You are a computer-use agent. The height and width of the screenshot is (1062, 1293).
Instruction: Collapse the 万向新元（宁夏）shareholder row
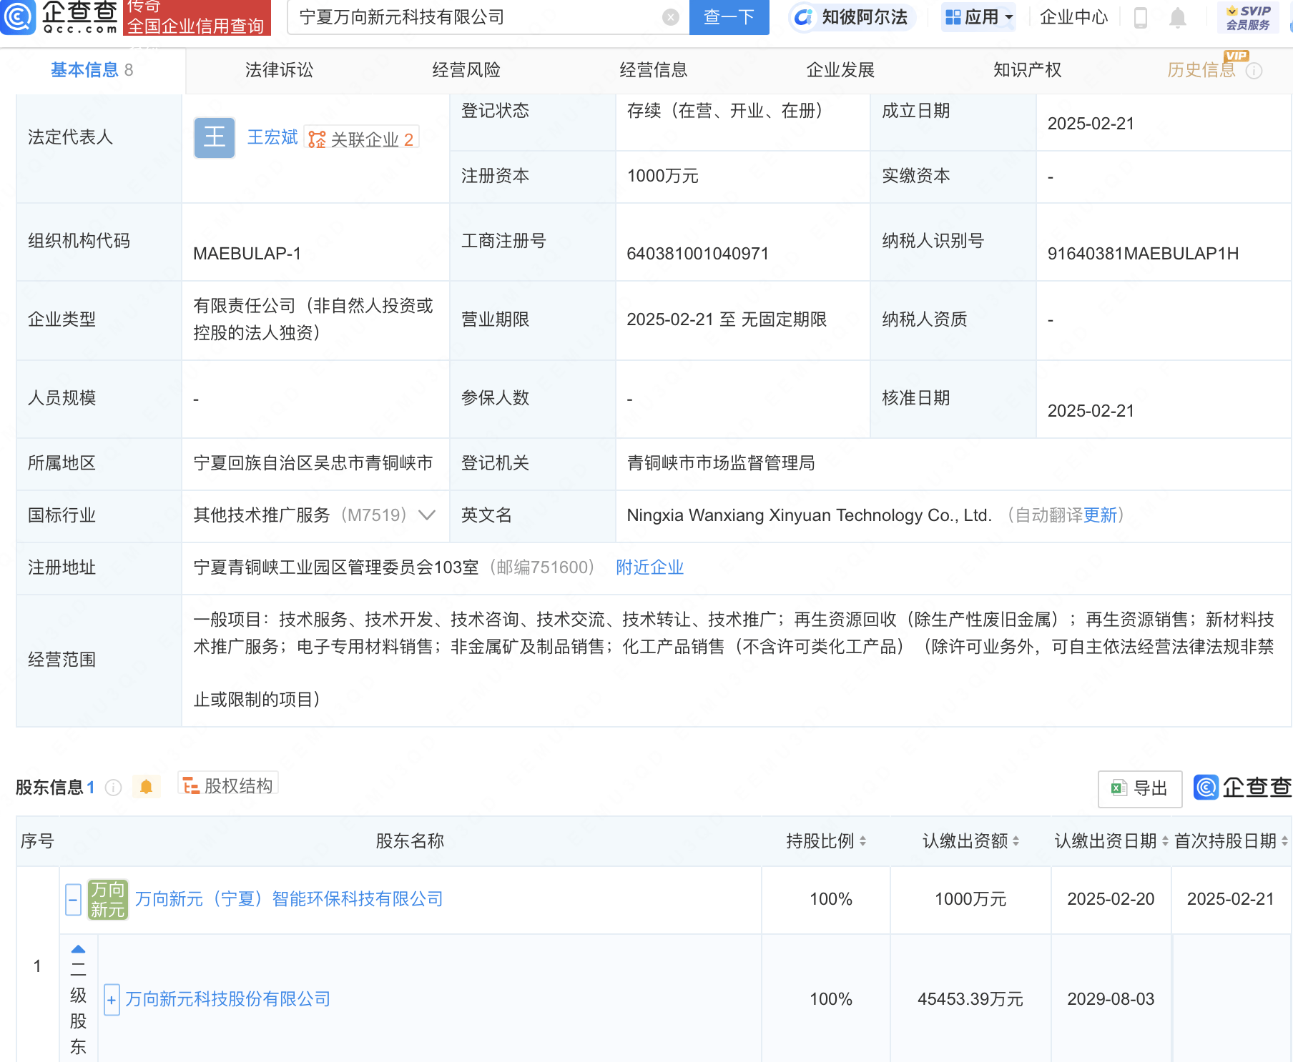[x=73, y=899]
